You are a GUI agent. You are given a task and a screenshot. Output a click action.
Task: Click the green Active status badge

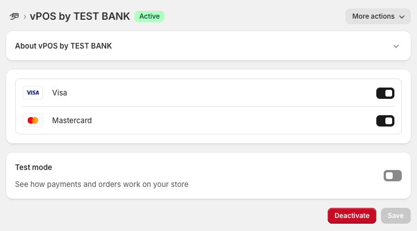[x=149, y=16]
